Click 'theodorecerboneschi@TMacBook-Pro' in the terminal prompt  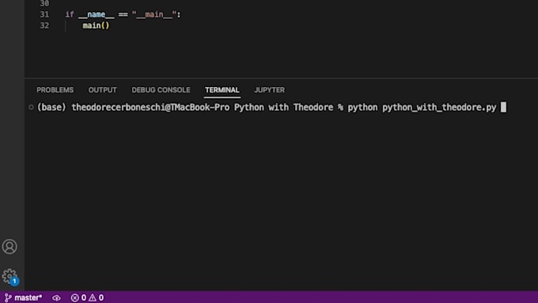(x=150, y=108)
